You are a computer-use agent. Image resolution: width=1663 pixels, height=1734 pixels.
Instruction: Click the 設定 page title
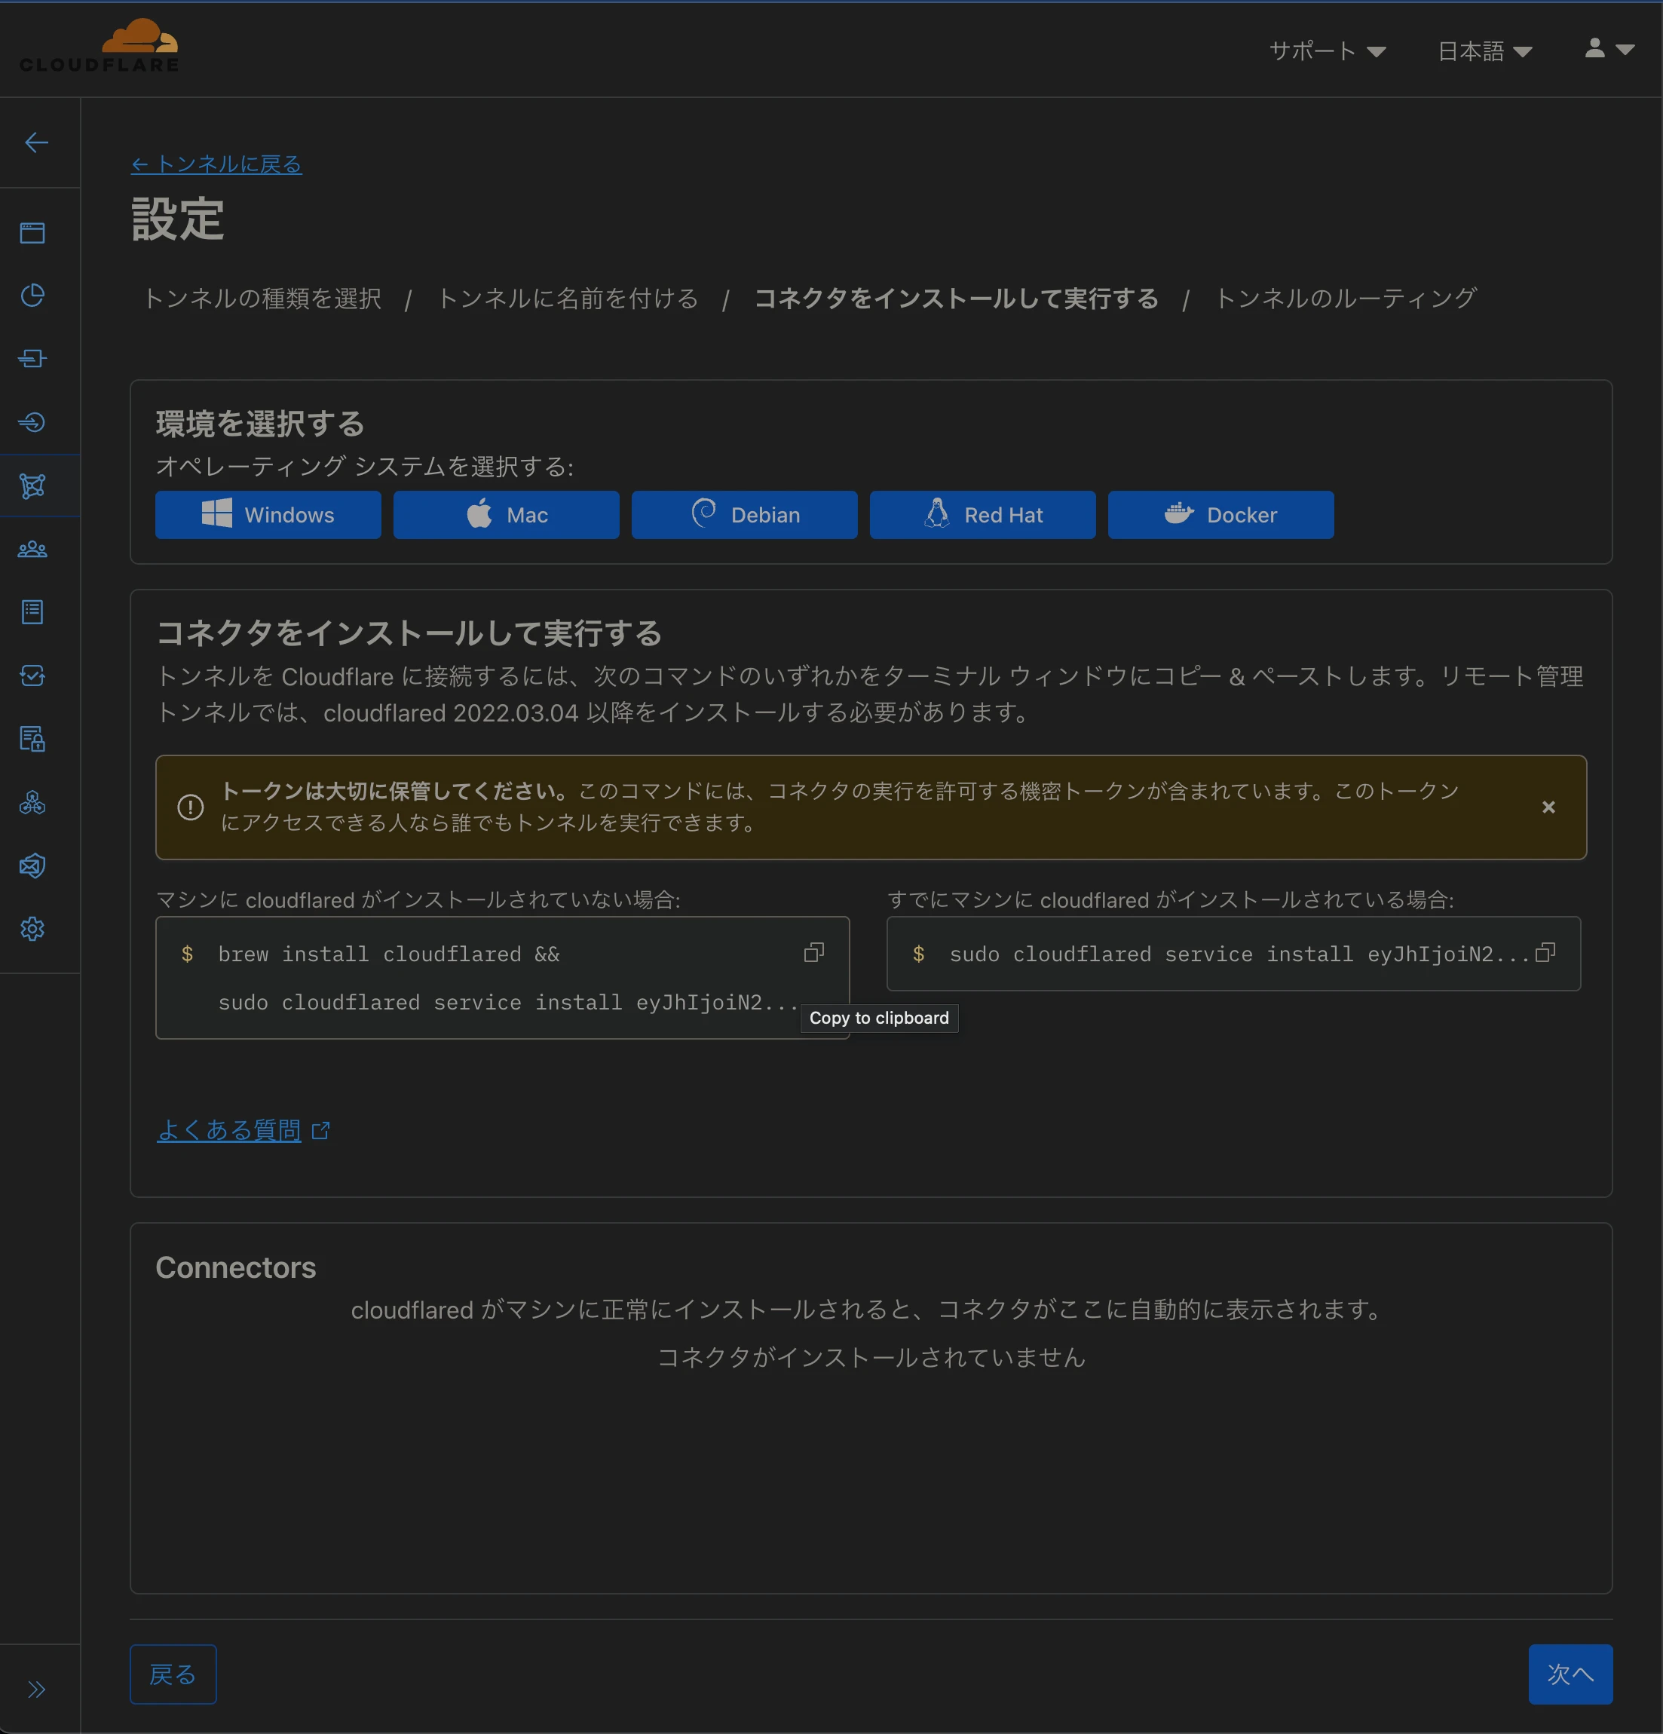click(x=178, y=219)
